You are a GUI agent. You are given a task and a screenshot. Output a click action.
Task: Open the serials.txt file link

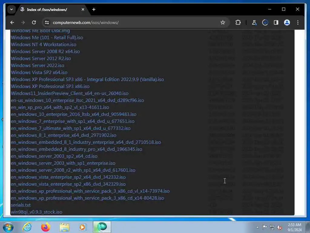21,205
